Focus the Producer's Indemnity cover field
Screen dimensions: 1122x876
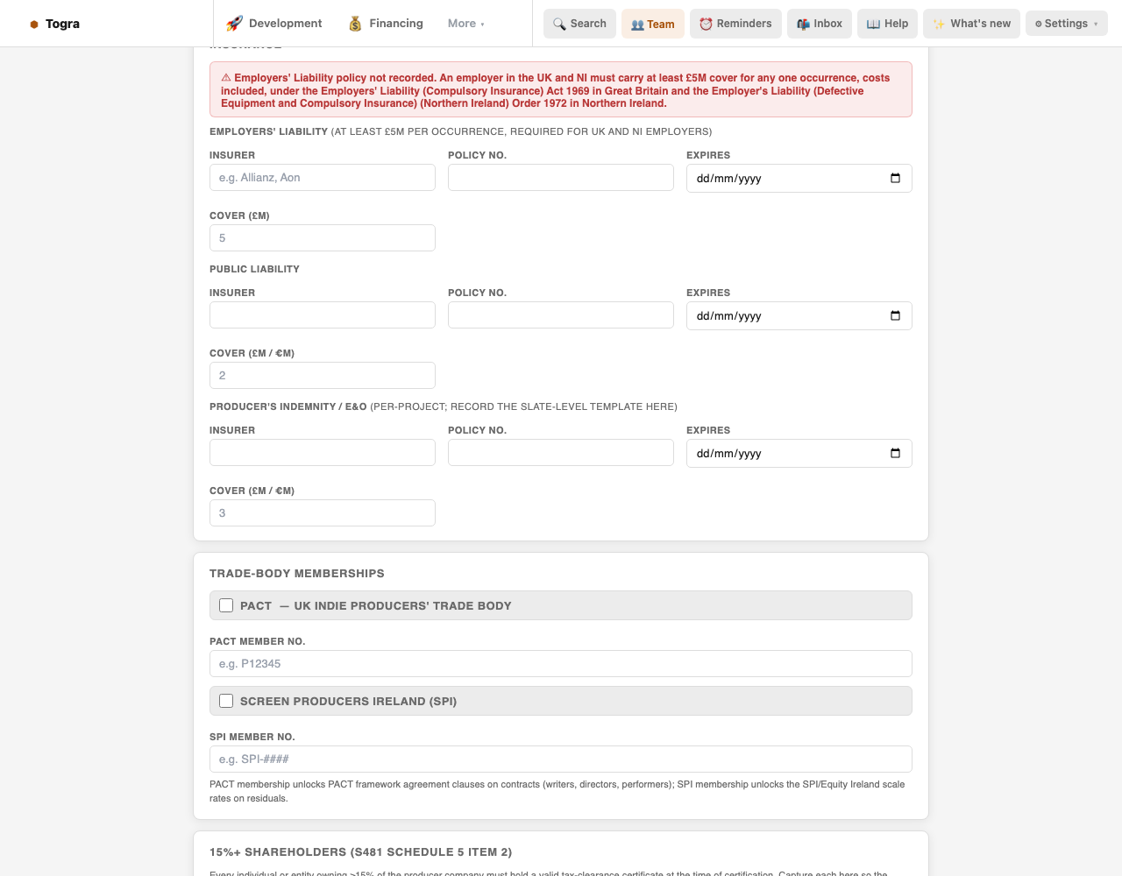point(323,513)
